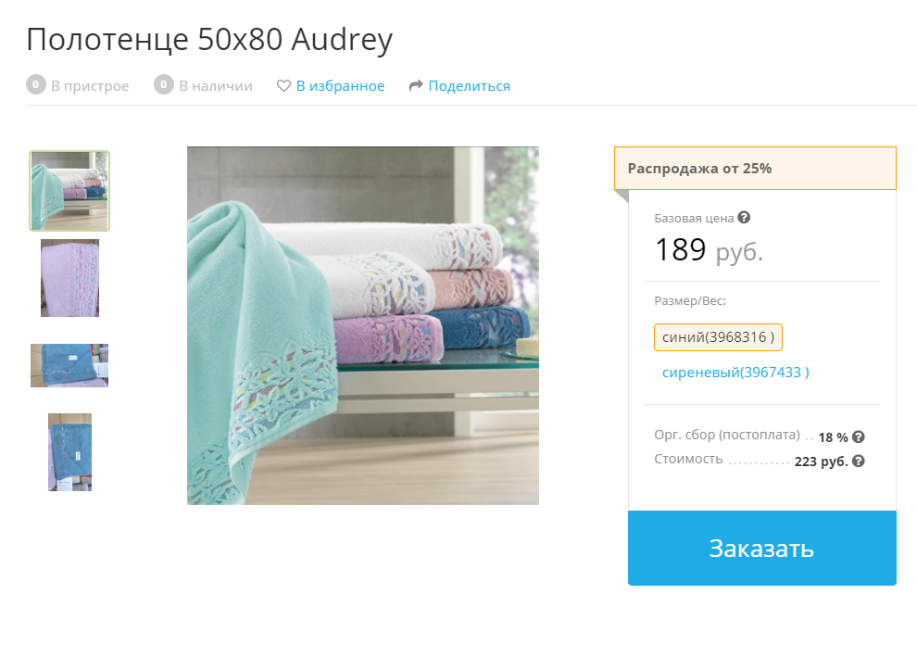This screenshot has height=645, width=917.
Task: Select the hanging blue towel thumbnail
Action: click(70, 452)
